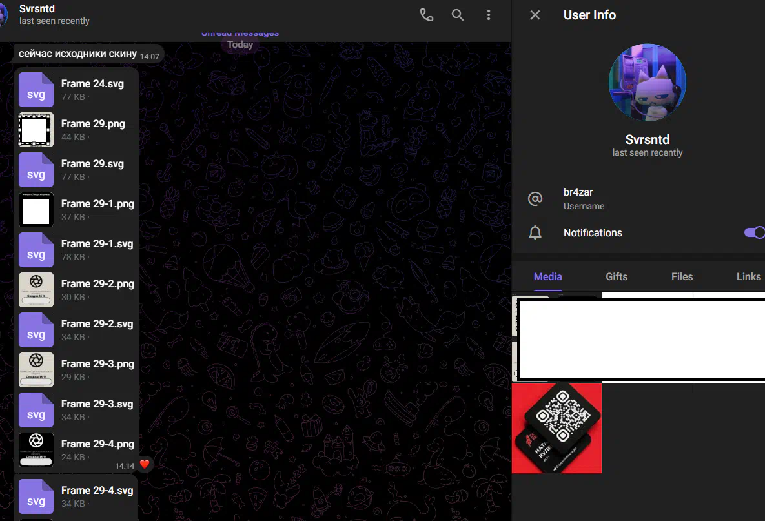Click the Frame 24.svg file name
This screenshot has height=521, width=765.
tap(93, 84)
